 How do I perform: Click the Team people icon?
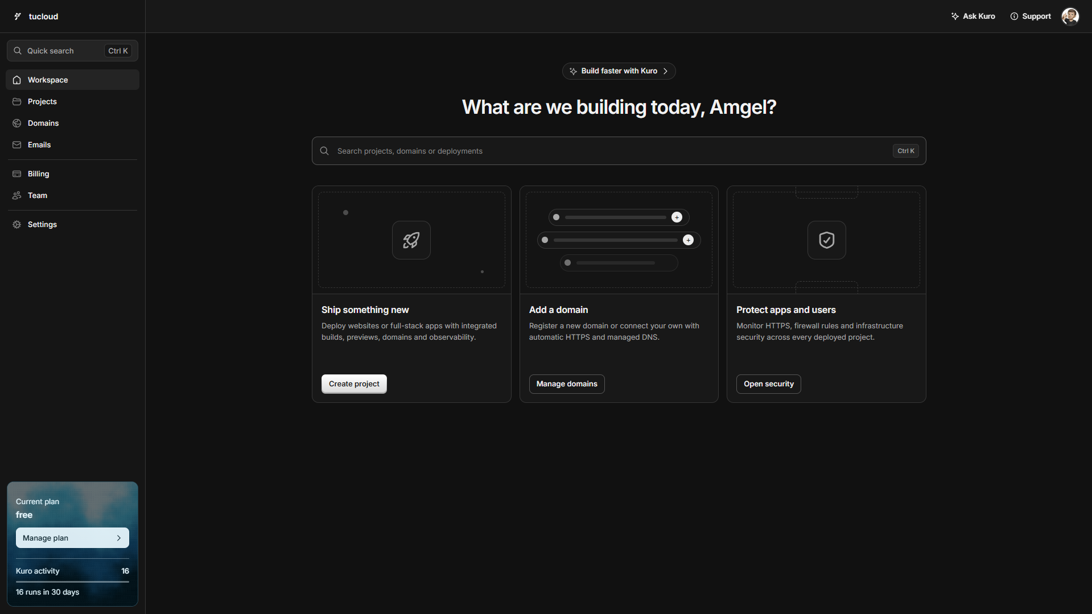click(17, 196)
